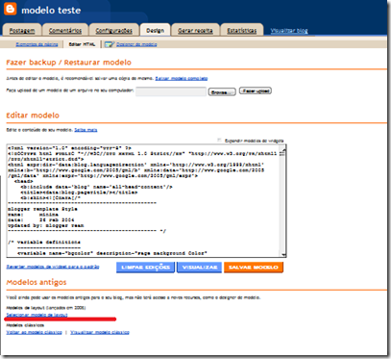Open the Gerar receita tab
The height and width of the screenshot is (359, 391).
pos(195,31)
